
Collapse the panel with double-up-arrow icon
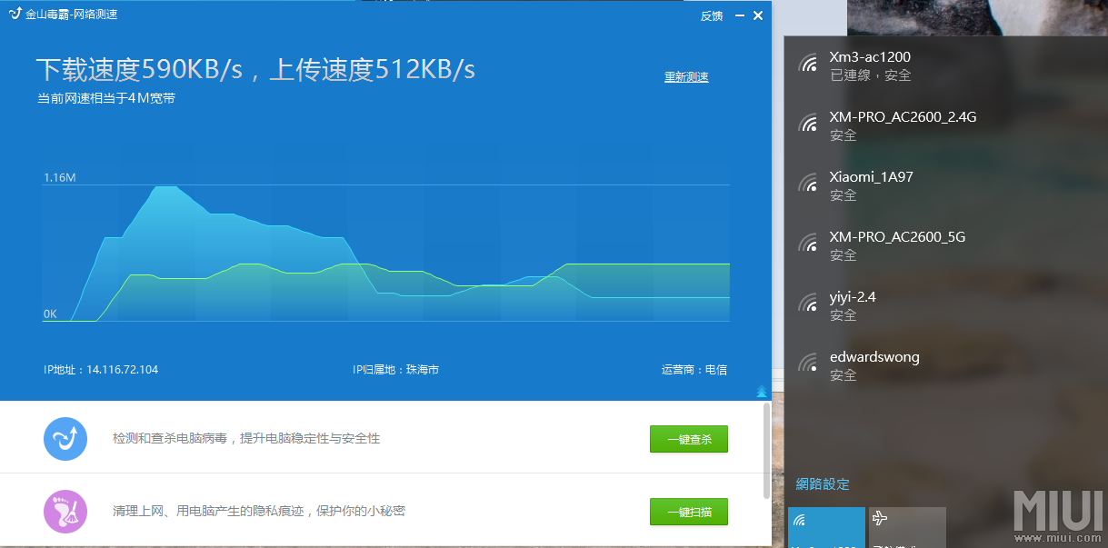(x=762, y=392)
